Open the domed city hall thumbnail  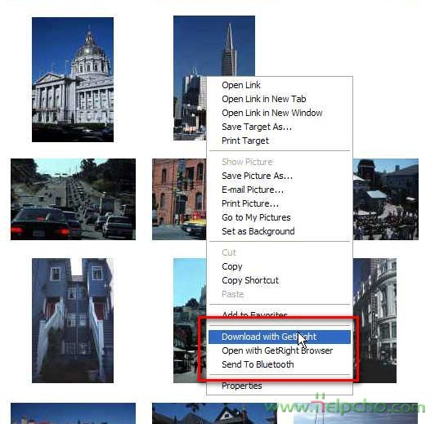pos(73,79)
